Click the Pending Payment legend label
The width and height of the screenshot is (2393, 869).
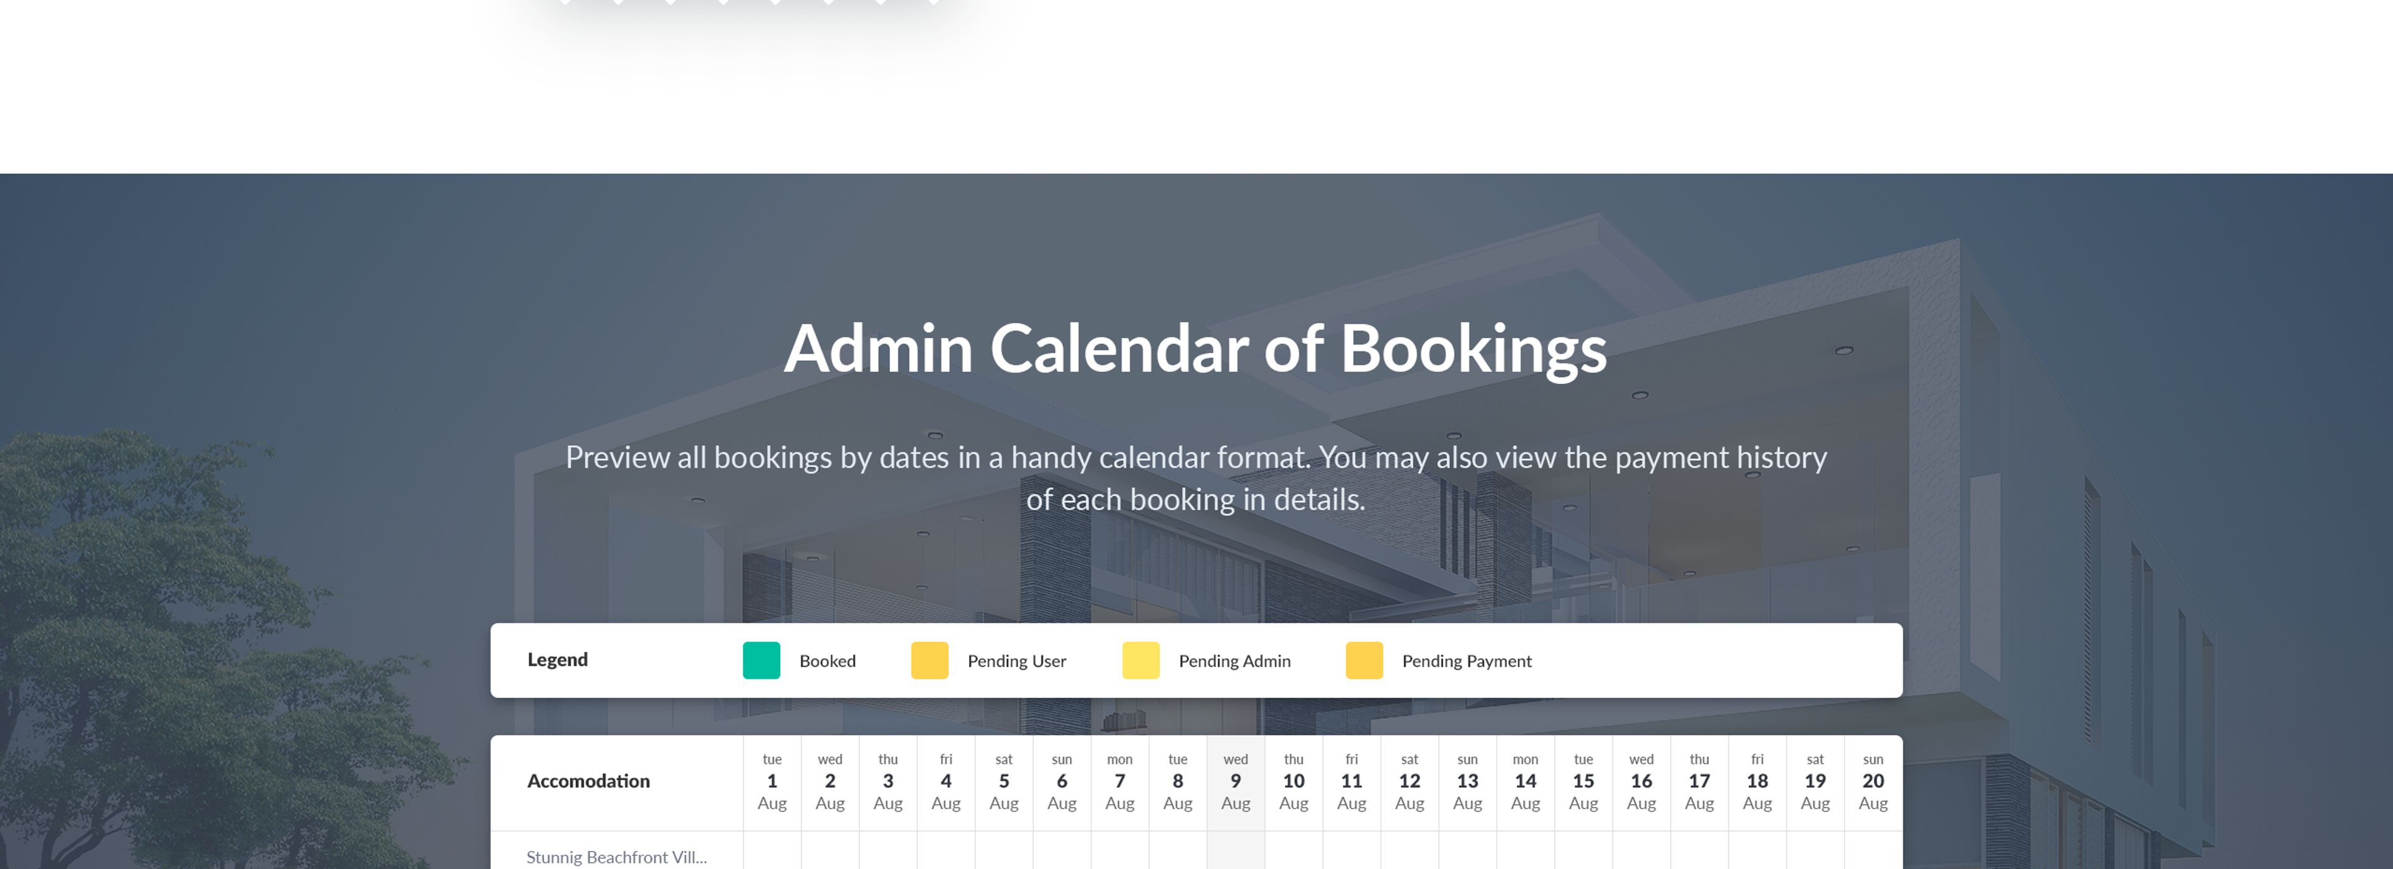1466,661
